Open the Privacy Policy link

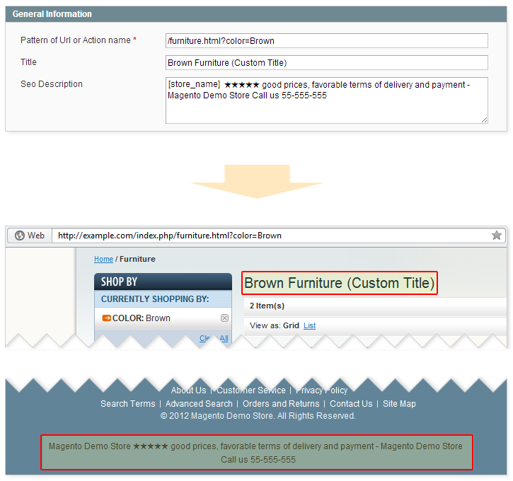[x=322, y=390]
